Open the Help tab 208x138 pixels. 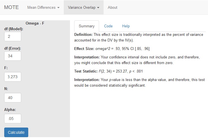click(x=126, y=26)
